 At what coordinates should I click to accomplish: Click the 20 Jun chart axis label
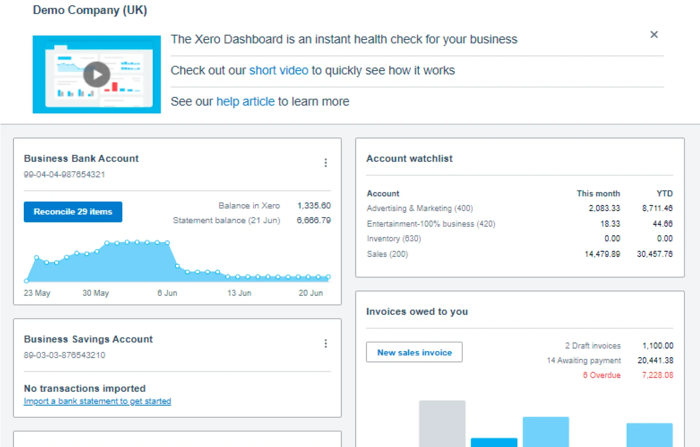pos(311,293)
